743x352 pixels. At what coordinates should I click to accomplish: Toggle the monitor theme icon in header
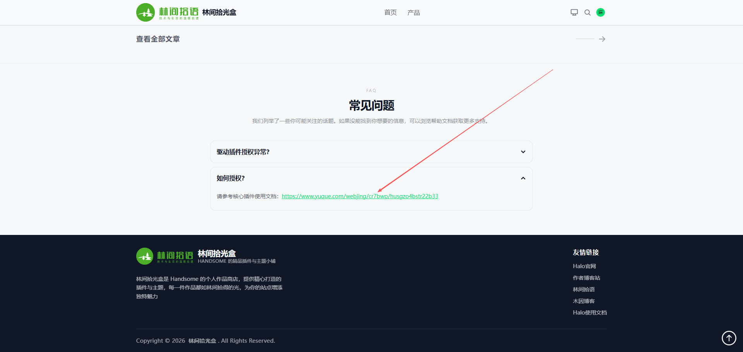pos(574,12)
